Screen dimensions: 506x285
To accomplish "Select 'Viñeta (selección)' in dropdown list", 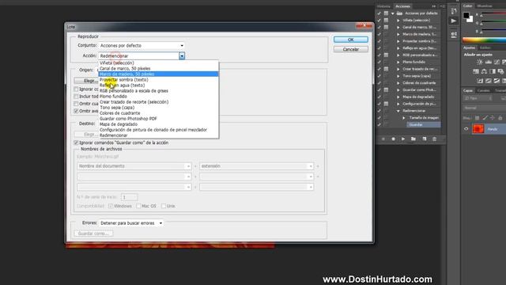I will [158, 63].
